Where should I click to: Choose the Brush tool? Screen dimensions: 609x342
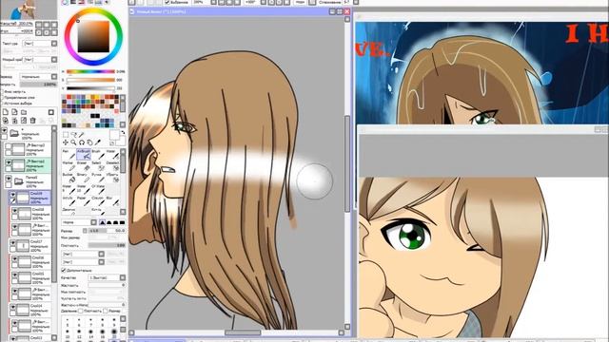pos(98,155)
